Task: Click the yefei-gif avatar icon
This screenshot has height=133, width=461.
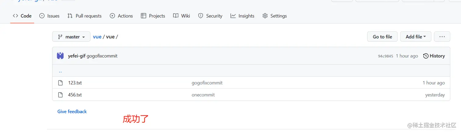Action: [x=60, y=56]
